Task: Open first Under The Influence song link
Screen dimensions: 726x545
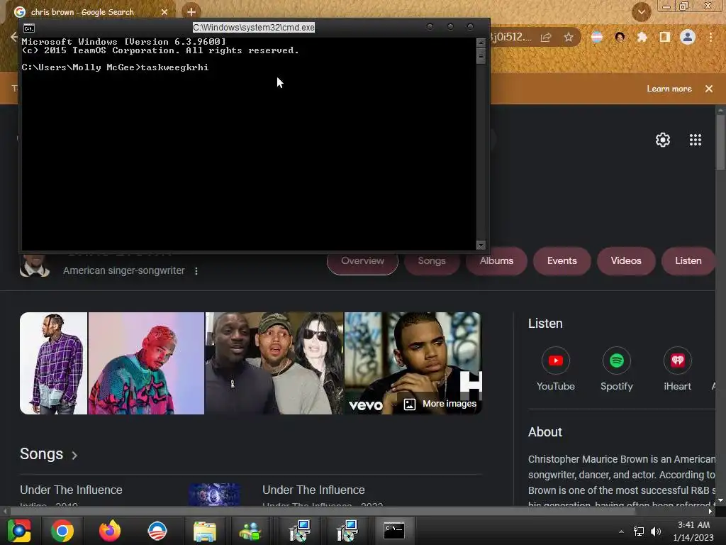Action: 71,490
